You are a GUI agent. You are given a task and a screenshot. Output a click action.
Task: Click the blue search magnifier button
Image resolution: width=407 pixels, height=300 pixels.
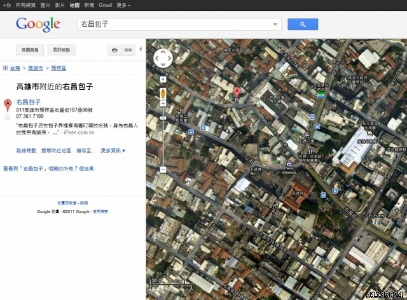pyautogui.click(x=303, y=24)
